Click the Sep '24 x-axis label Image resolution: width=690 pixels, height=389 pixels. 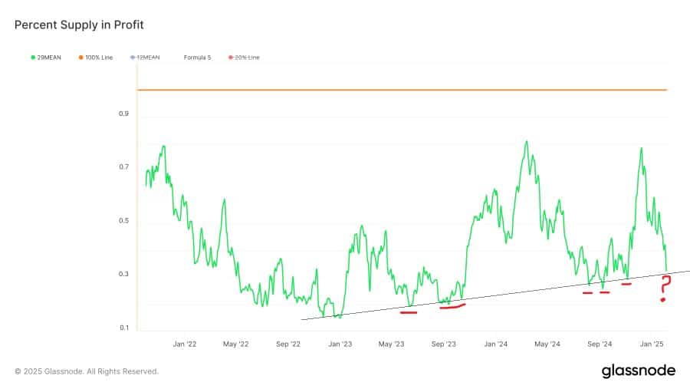pyautogui.click(x=600, y=344)
